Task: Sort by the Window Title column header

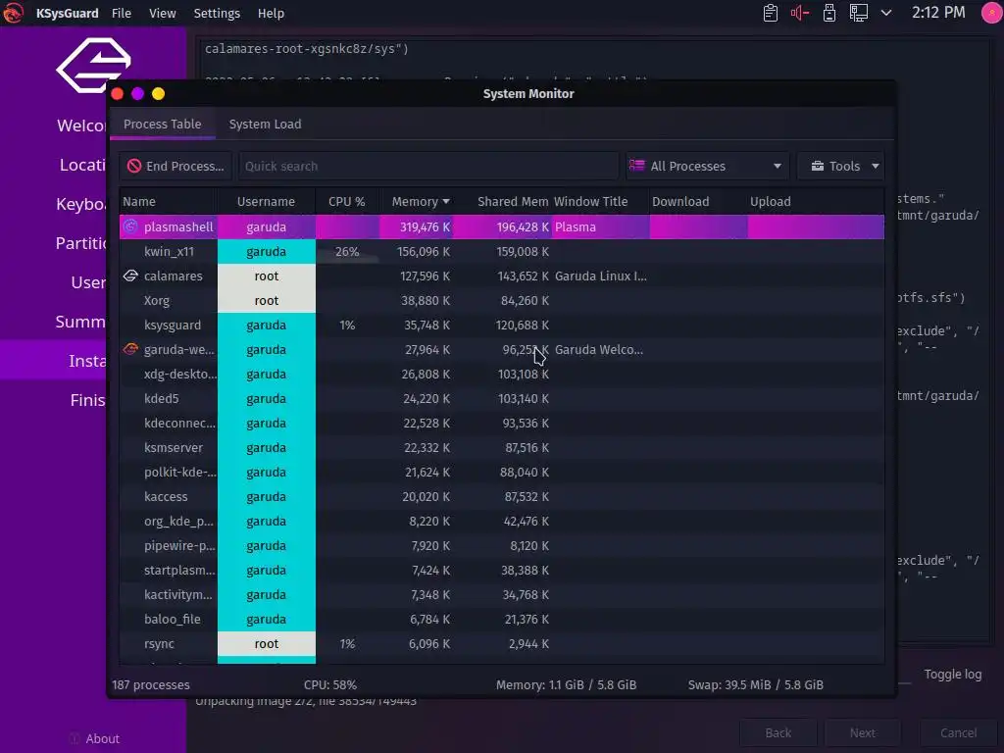Action: (601, 202)
